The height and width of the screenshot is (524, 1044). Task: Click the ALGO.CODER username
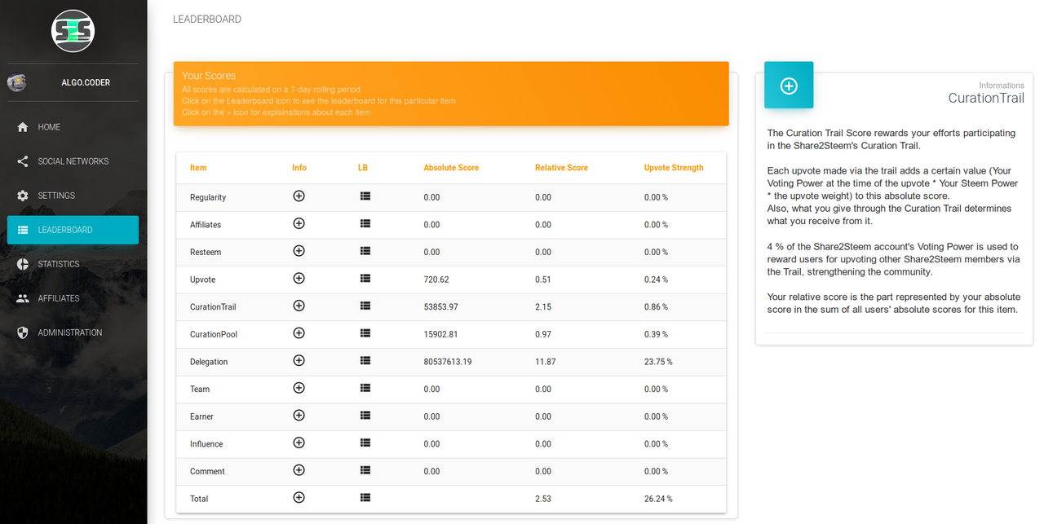pyautogui.click(x=86, y=83)
